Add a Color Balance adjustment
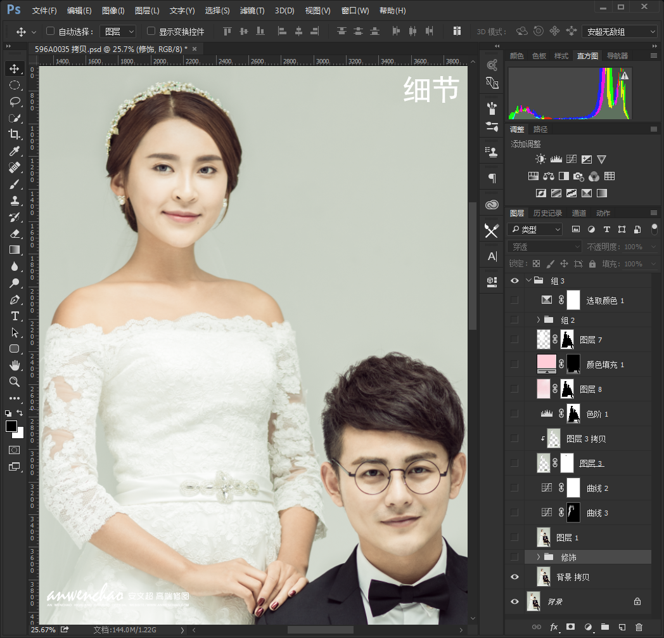The width and height of the screenshot is (664, 638). tap(549, 176)
